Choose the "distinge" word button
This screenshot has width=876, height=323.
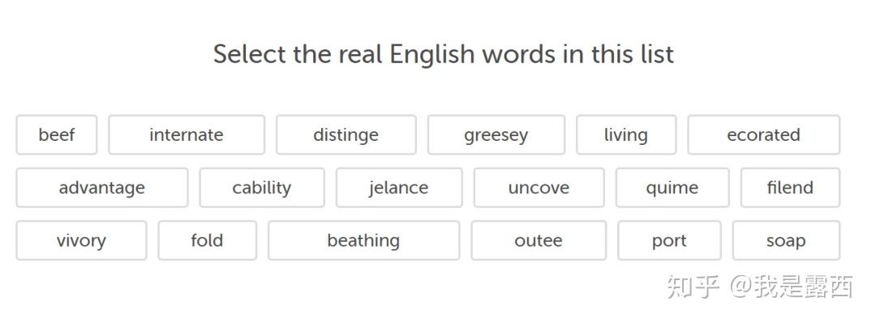click(346, 134)
